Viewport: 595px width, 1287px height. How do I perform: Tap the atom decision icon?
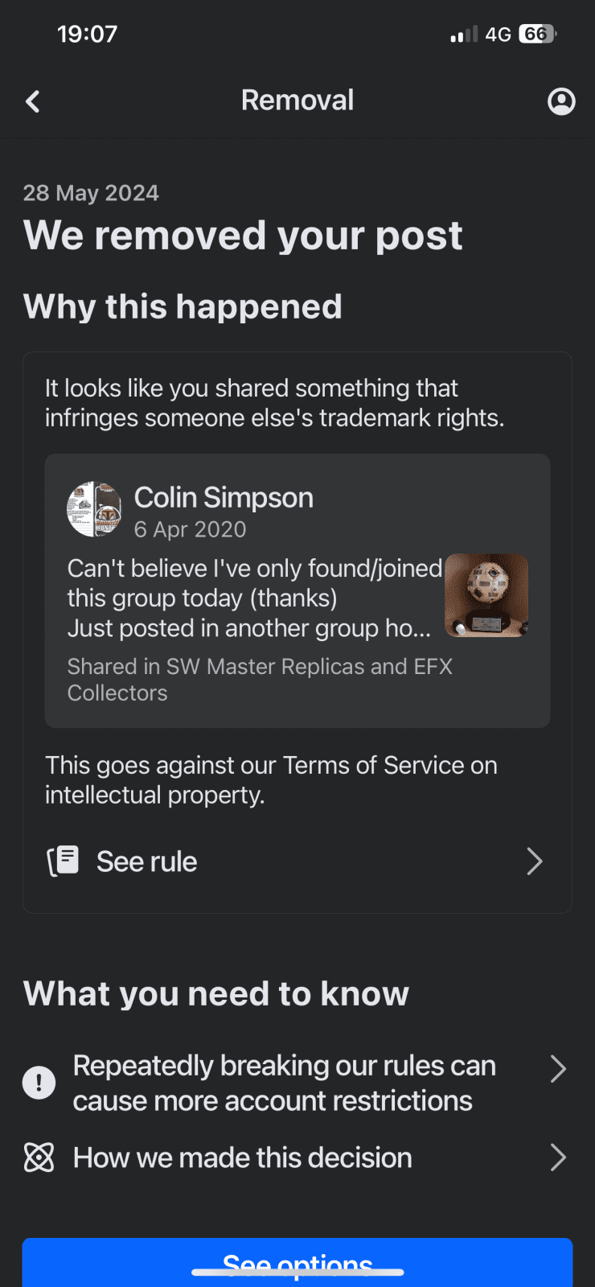[39, 1157]
